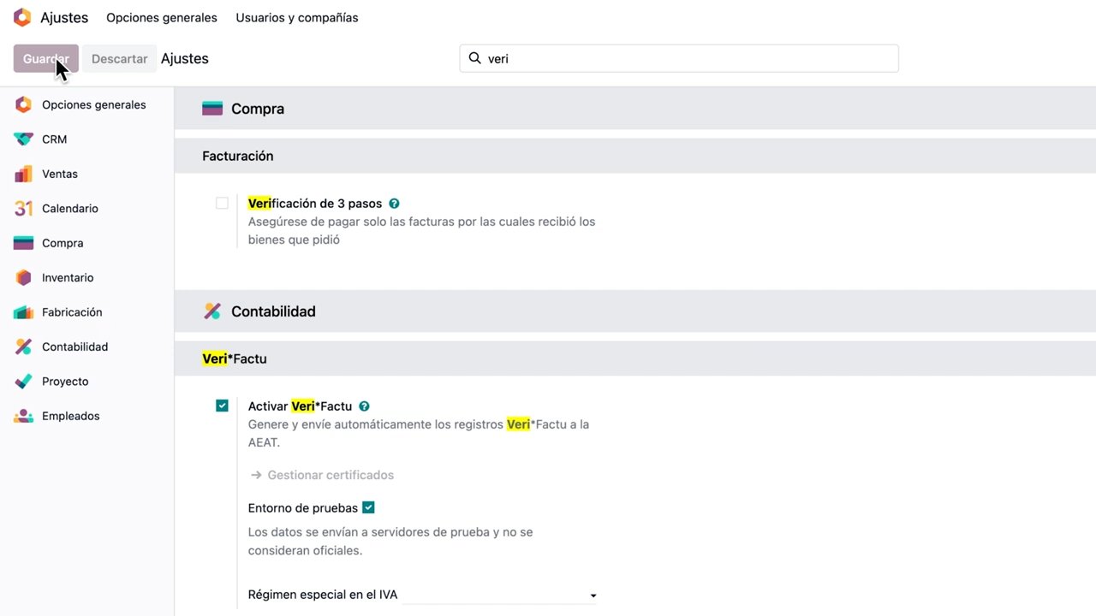Click the Guardar button

click(x=46, y=59)
